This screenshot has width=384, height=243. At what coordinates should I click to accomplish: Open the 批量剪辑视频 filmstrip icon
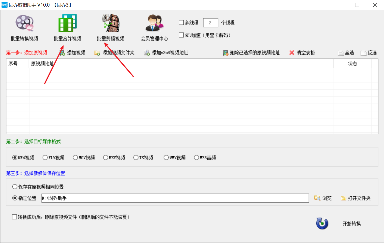(x=111, y=23)
